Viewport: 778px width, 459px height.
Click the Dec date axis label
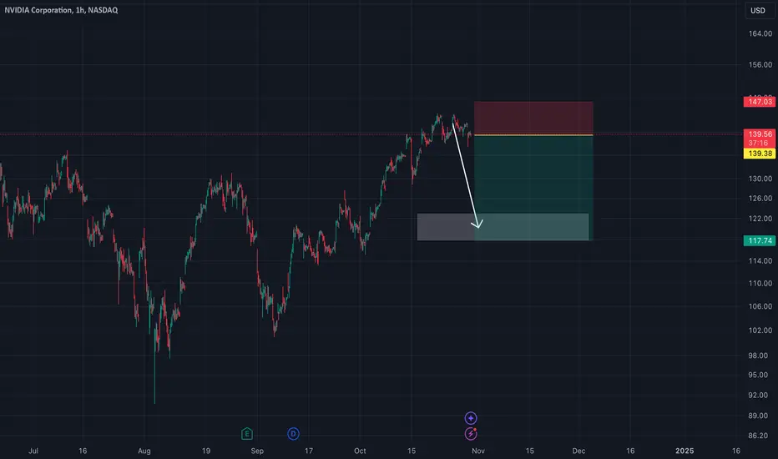click(578, 451)
